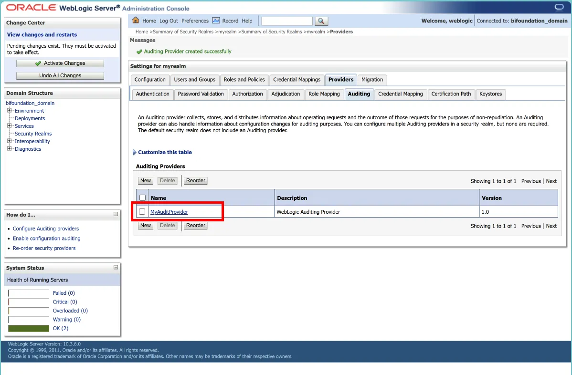Sort by the Version column header
This screenshot has height=375, width=572.
click(x=492, y=198)
